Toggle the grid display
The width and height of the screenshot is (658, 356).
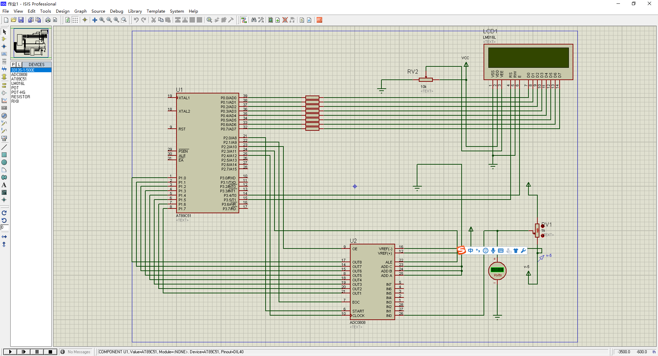[75, 20]
